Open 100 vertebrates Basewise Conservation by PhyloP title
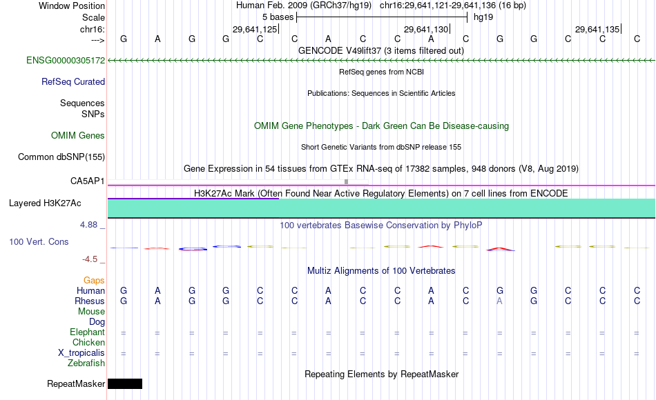The image size is (656, 400). [x=381, y=226]
